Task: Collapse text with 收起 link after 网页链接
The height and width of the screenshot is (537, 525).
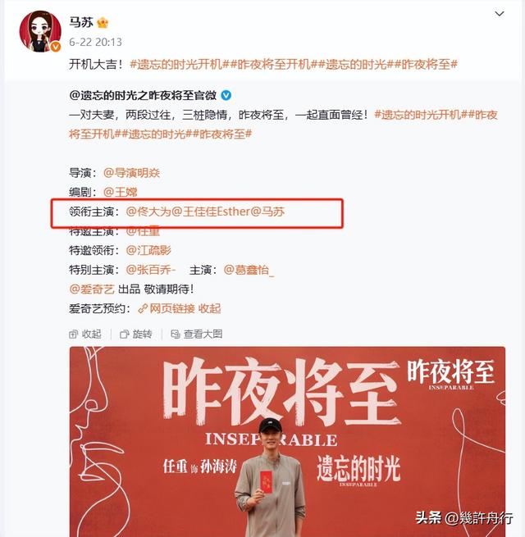Action: 209,309
